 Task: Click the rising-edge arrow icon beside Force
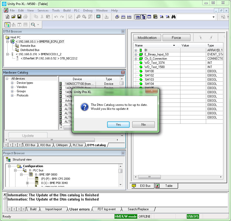pyautogui.click(x=211, y=38)
